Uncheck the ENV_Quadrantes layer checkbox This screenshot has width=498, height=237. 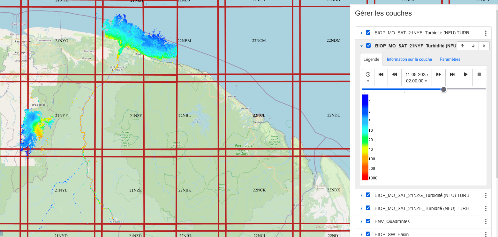pos(368,221)
